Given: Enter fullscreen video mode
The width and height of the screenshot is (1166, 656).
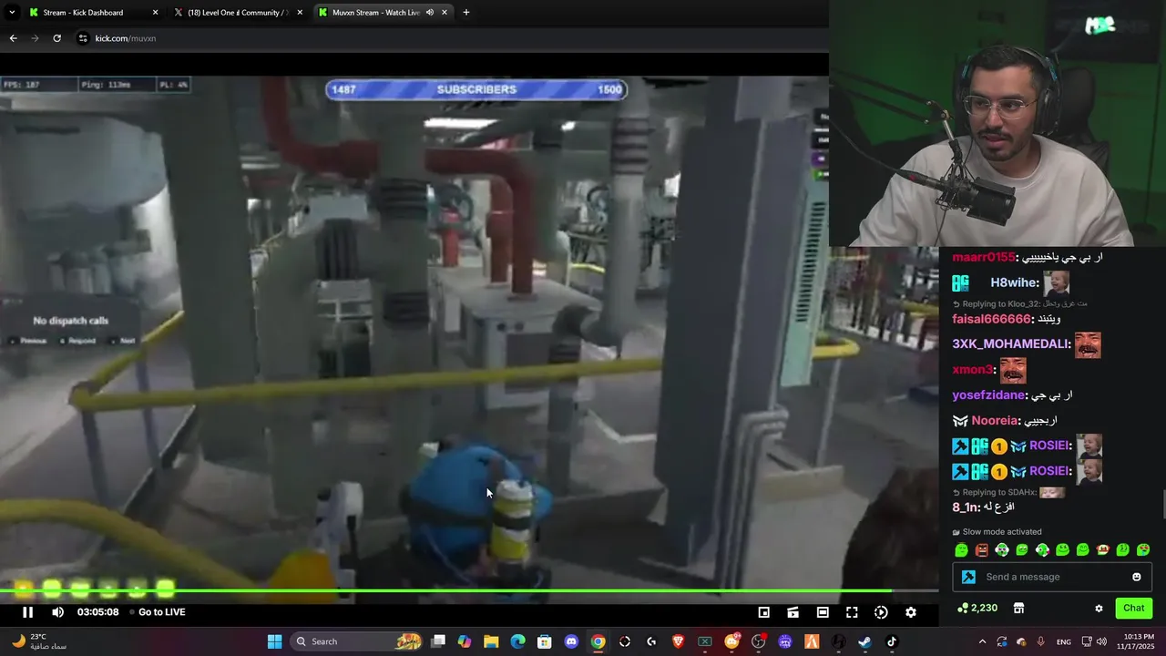Looking at the screenshot, I should [852, 612].
